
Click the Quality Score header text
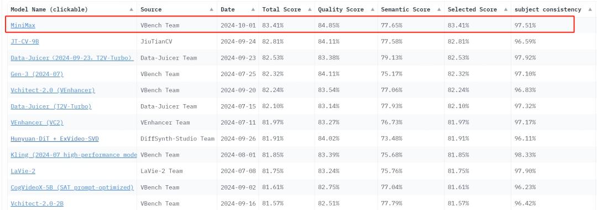tap(341, 9)
